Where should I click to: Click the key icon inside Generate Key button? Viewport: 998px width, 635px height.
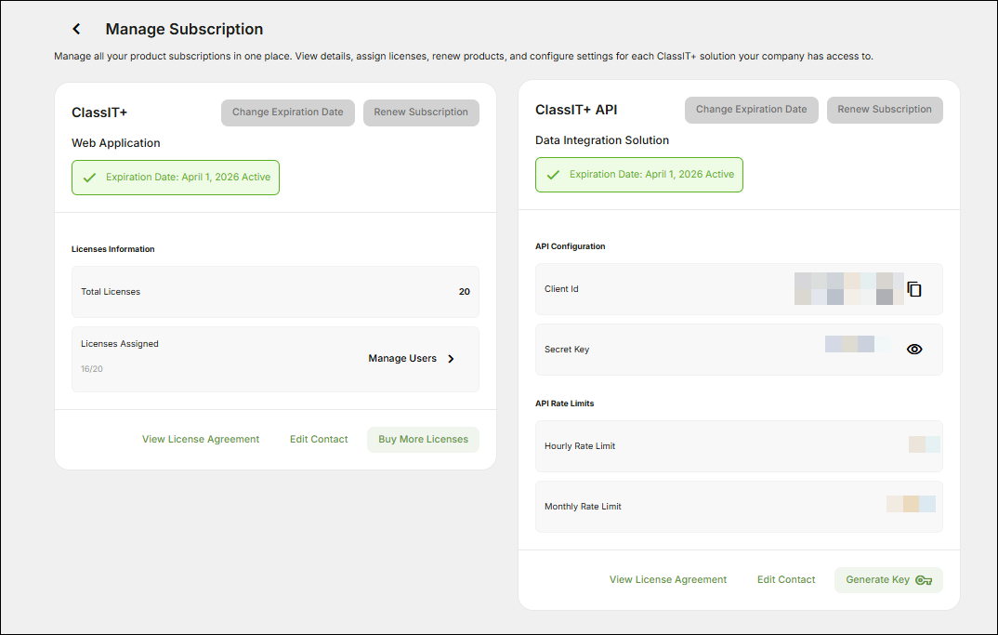923,579
